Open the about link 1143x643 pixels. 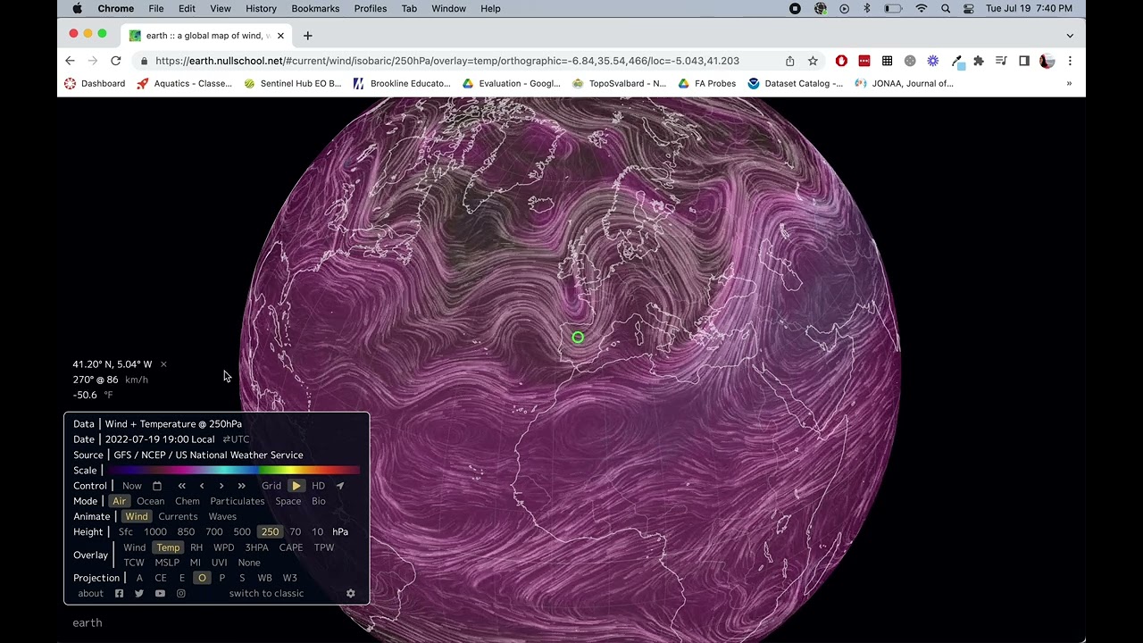click(90, 593)
